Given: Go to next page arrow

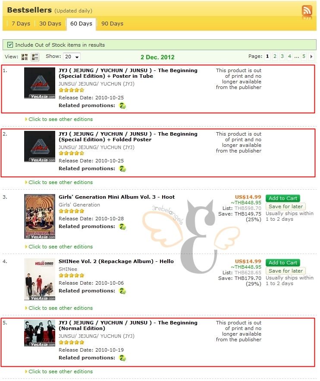Looking at the screenshot, I should 311,57.
